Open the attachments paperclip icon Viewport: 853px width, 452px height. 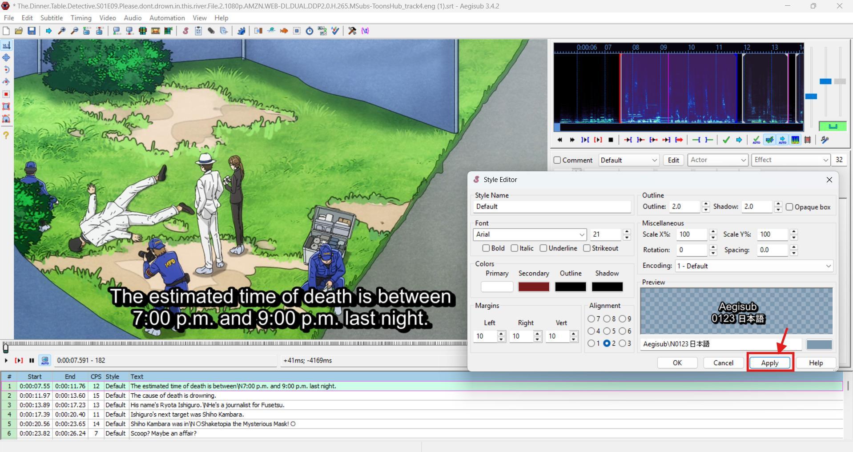[x=211, y=31]
